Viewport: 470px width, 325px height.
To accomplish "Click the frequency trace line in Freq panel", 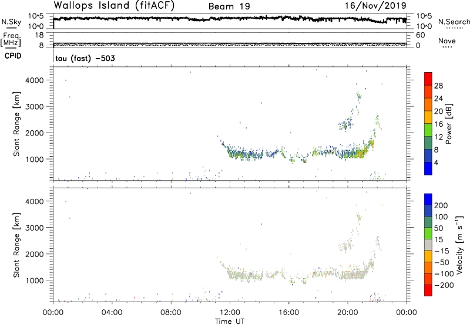I will coord(230,43).
